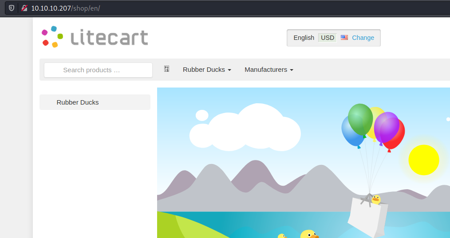The image size is (450, 238).
Task: Select the browser address bar URL
Action: [x=65, y=8]
